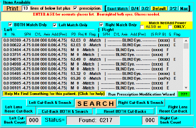
Task: Click Help Me Find Something for this patient
Action: point(54,94)
